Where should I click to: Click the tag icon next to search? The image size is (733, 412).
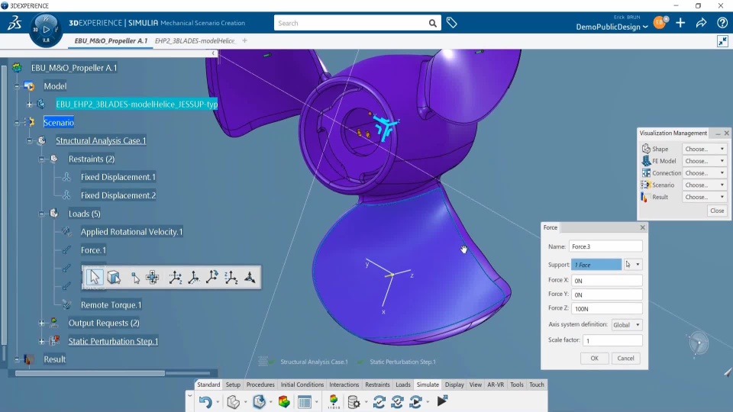click(x=451, y=22)
